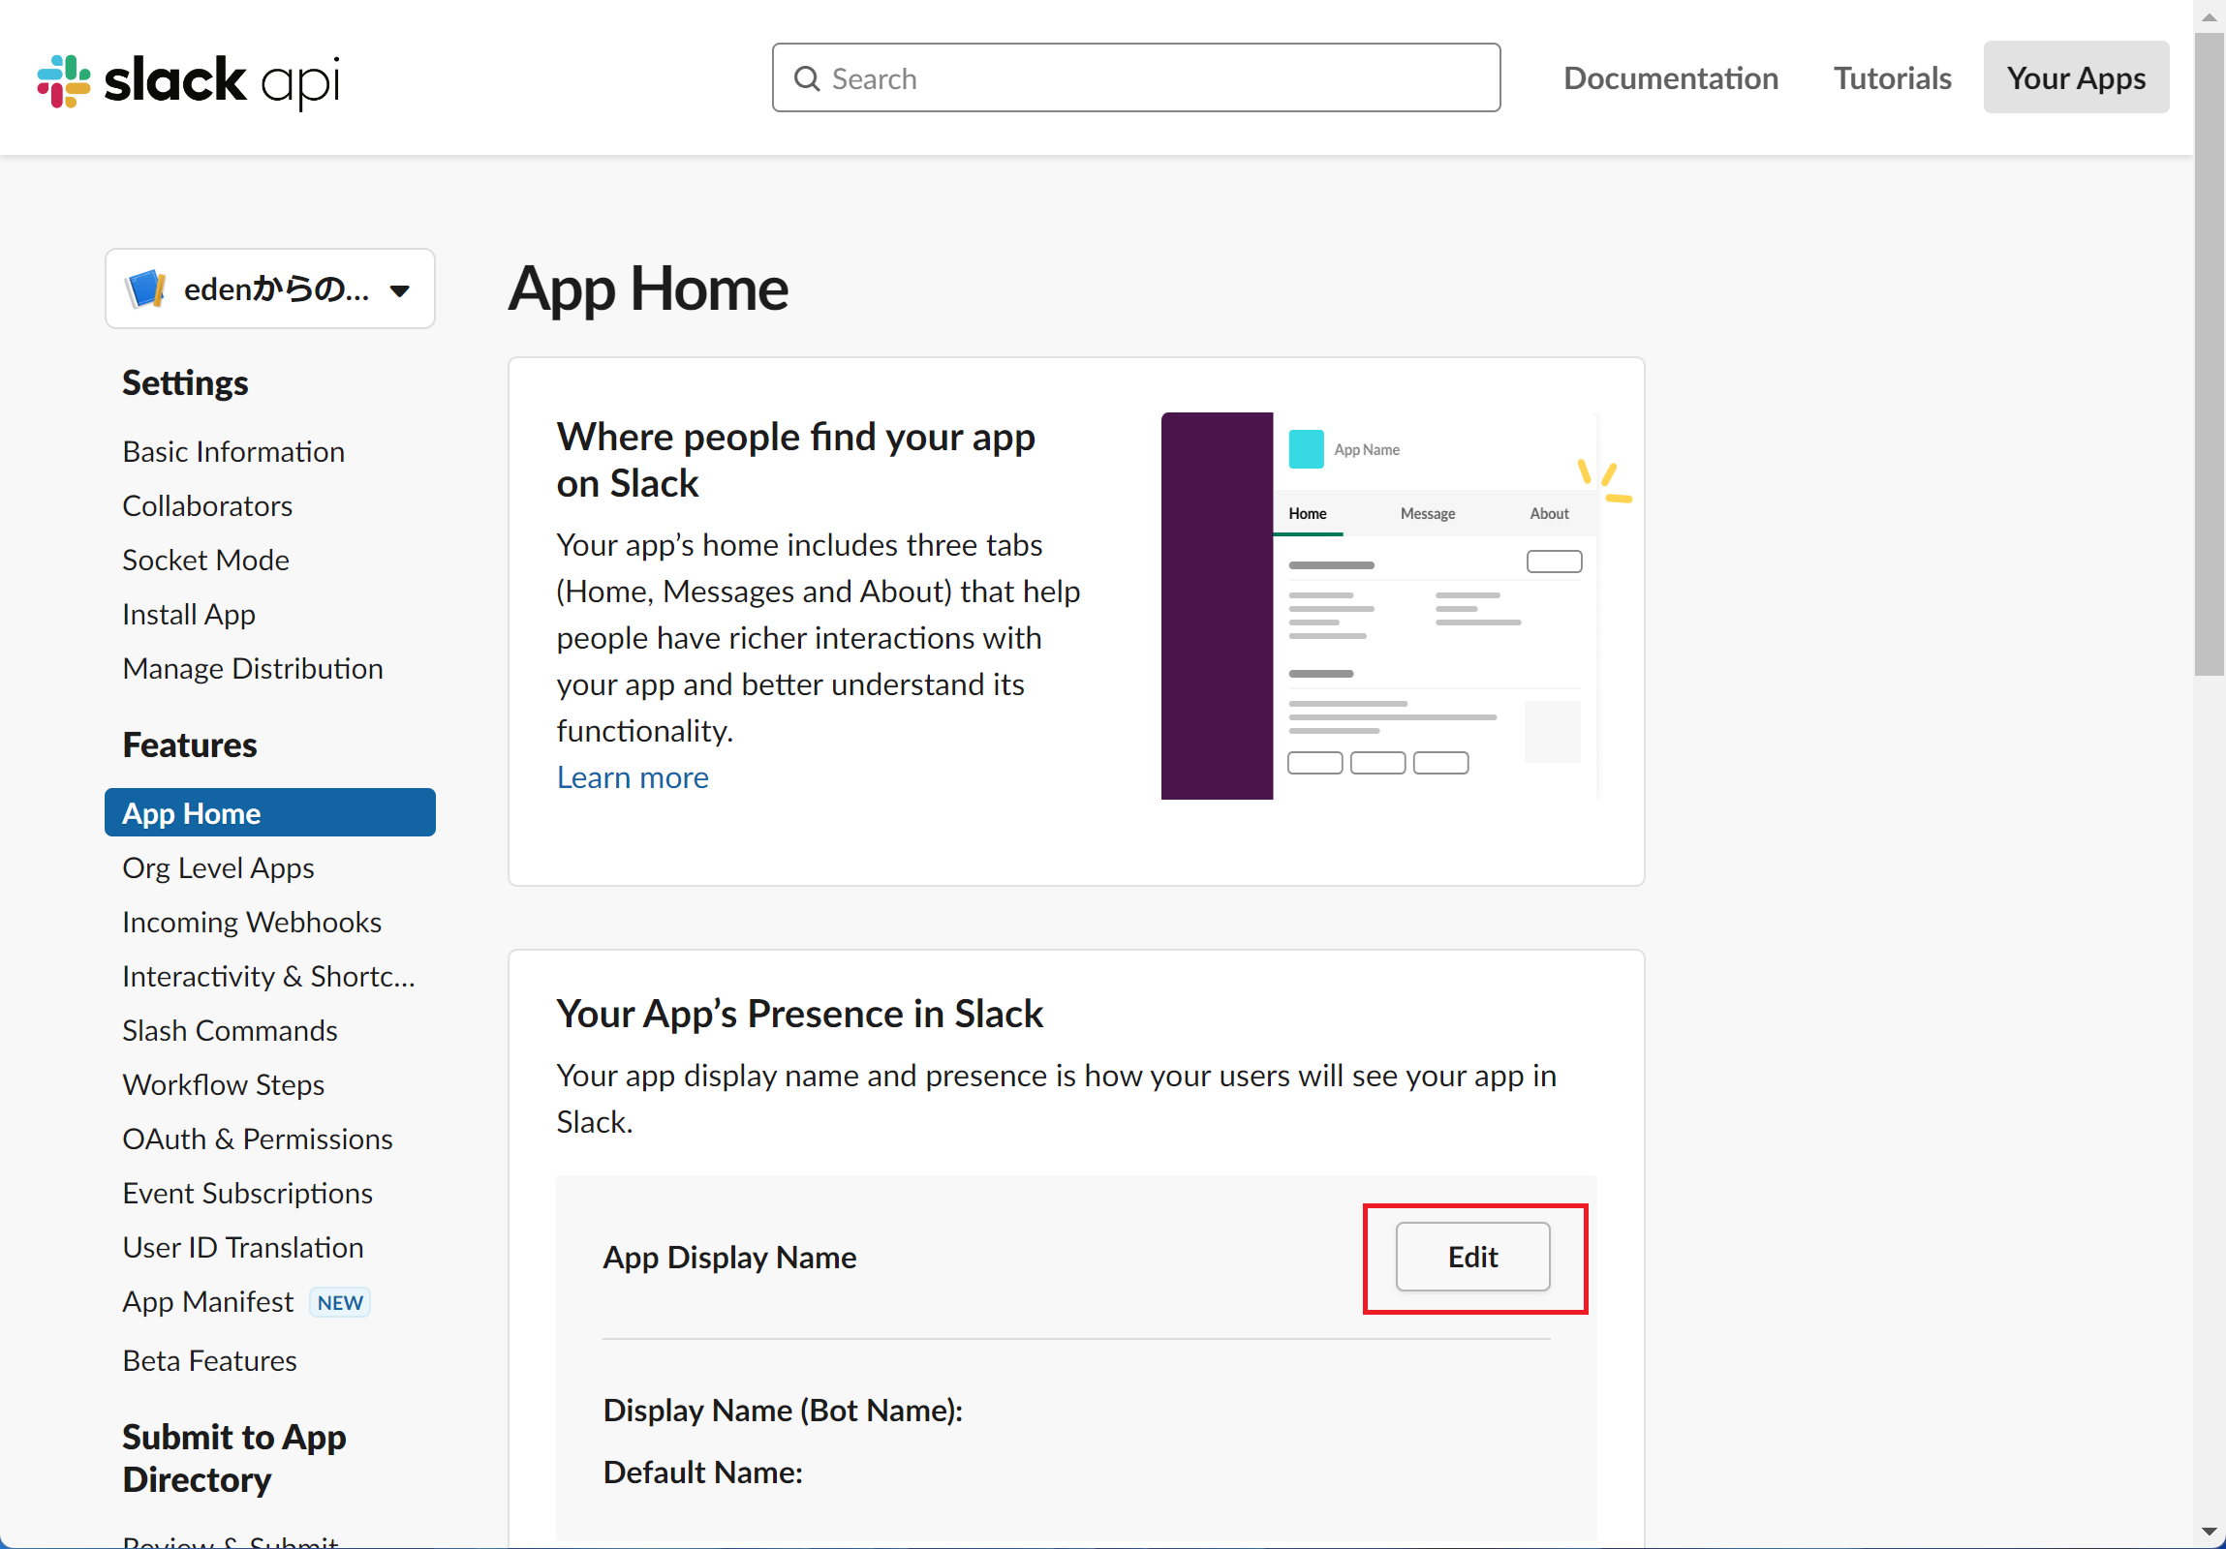The height and width of the screenshot is (1549, 2226).
Task: Click the 'Settings' sidebar heading
Action: pyautogui.click(x=185, y=382)
